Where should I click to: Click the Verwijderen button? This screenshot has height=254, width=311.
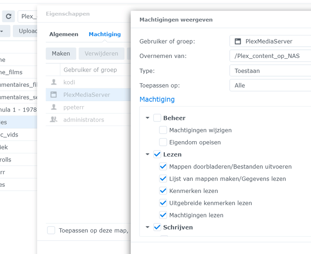(101, 54)
